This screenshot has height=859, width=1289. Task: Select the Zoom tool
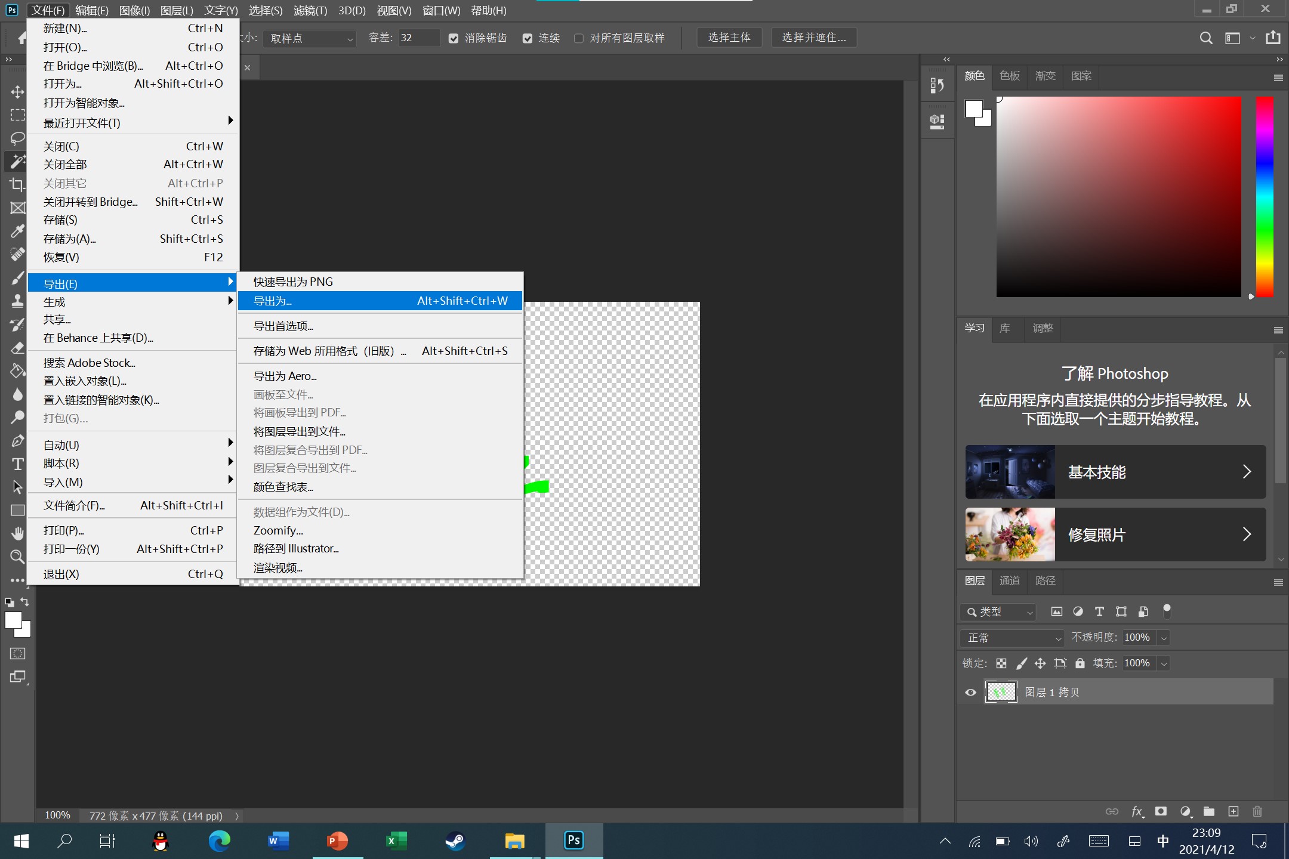[x=17, y=557]
